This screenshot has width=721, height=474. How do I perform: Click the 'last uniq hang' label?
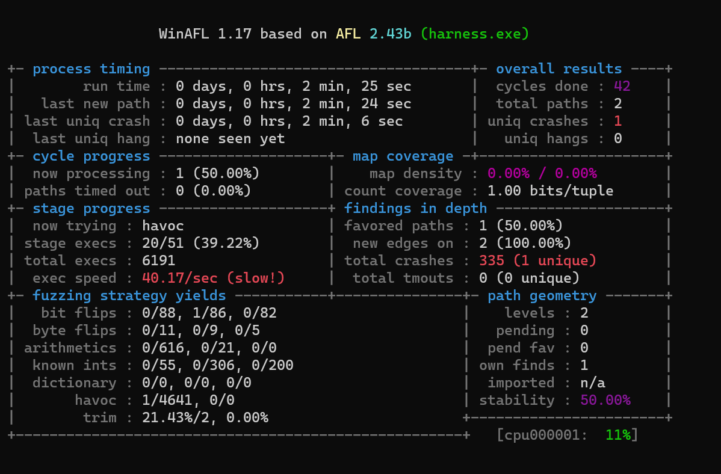(91, 139)
